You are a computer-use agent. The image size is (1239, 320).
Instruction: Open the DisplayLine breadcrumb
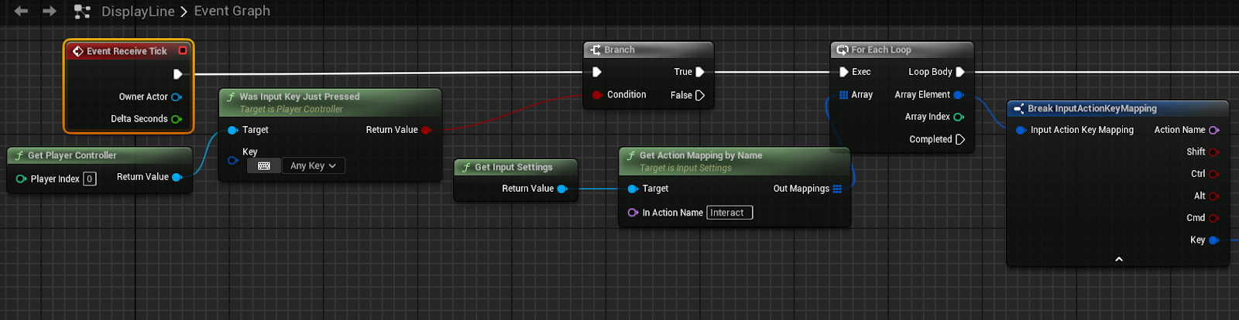[138, 12]
